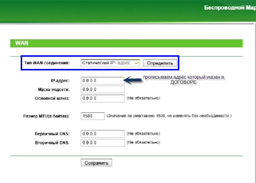The image size is (256, 183).
Task: Click the green WAN section header
Action: [126, 43]
